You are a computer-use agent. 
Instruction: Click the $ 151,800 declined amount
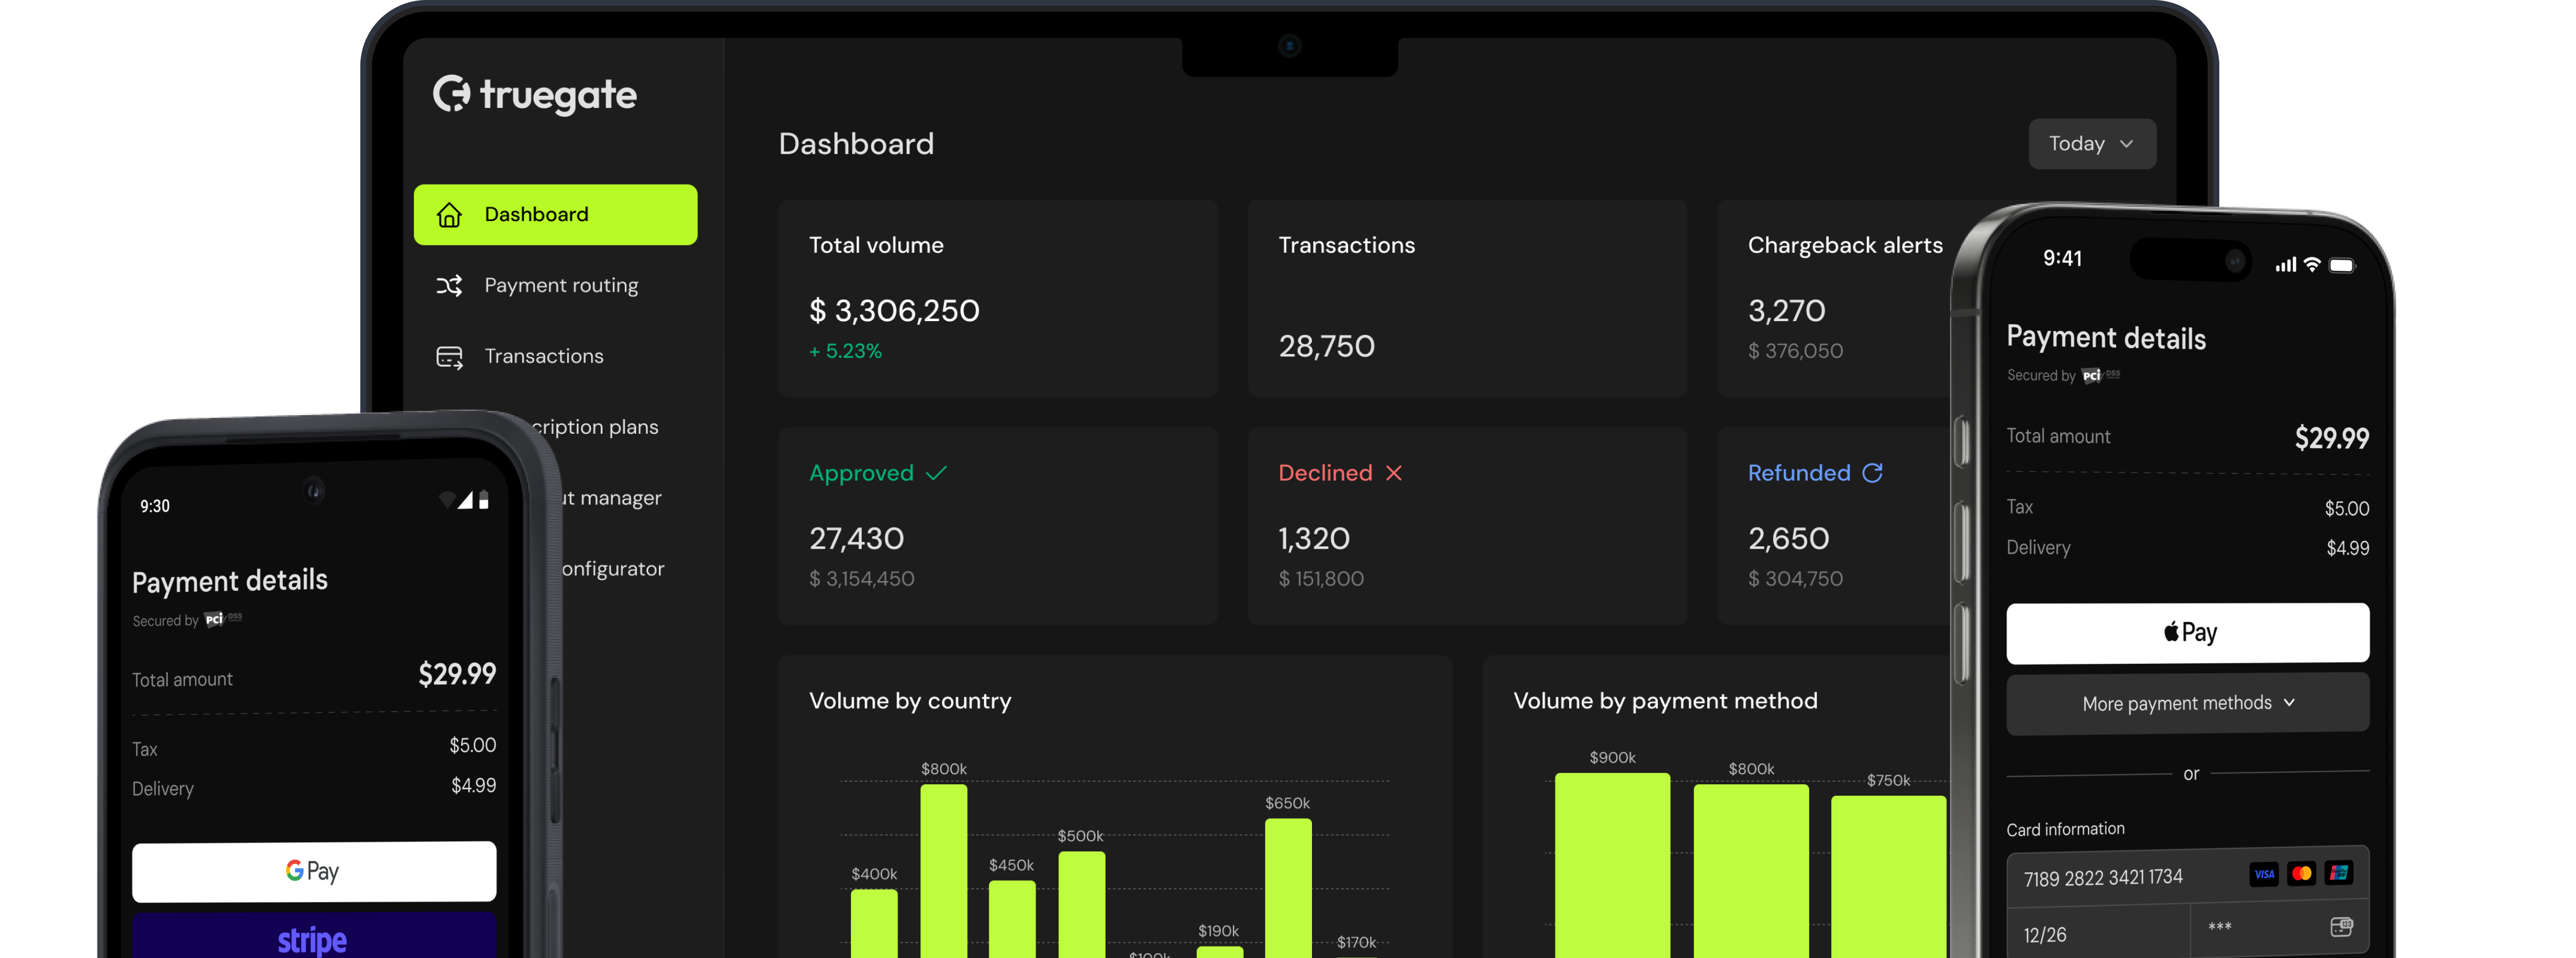point(1321,579)
